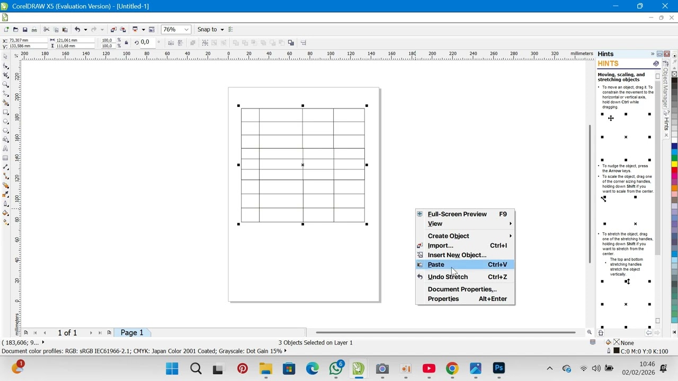The image size is (678, 381).
Task: Choose Full-Screen Preview in context menu
Action: [465, 214]
